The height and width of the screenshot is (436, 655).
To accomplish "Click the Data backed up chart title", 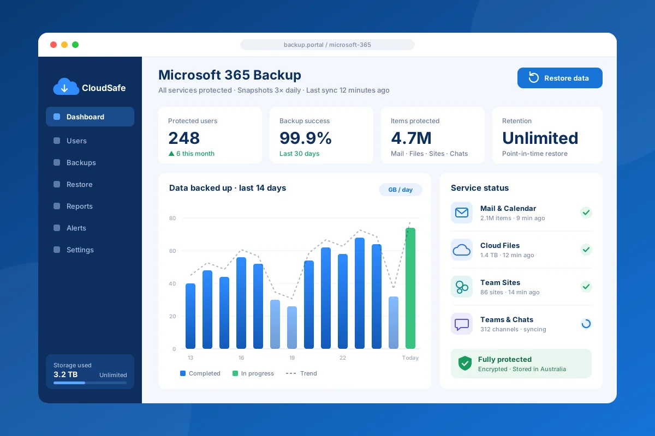I will pos(228,188).
